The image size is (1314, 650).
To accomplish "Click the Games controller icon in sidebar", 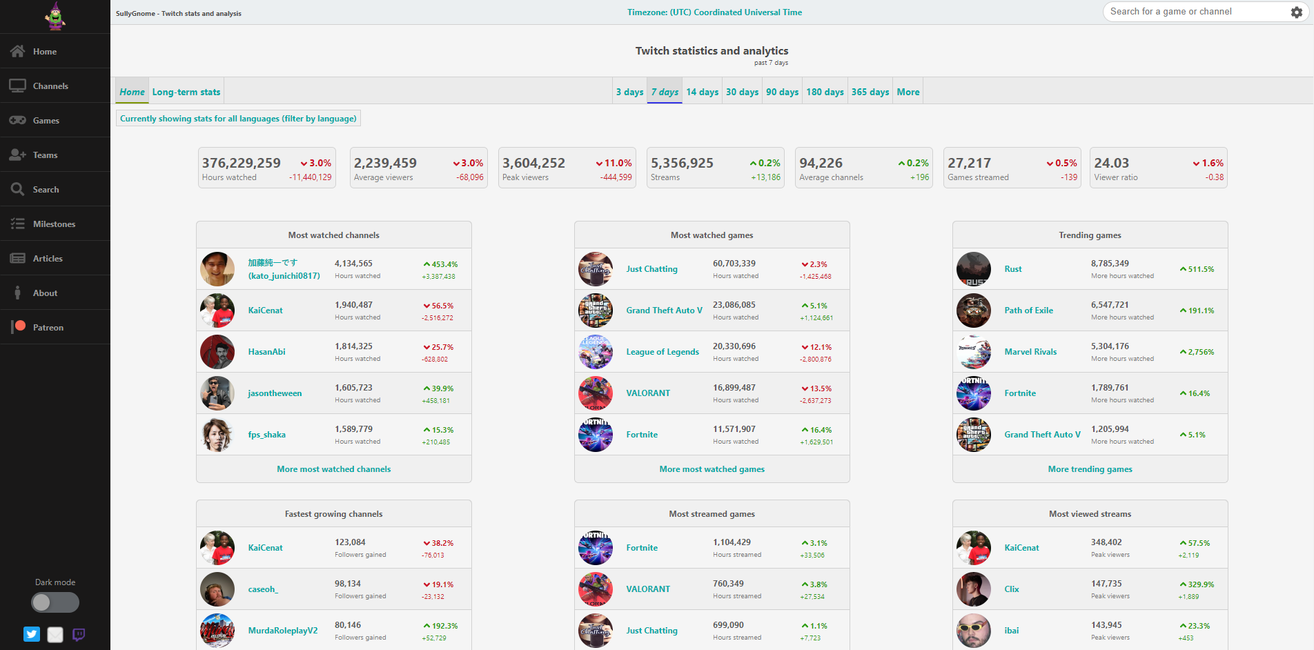I will pos(18,120).
